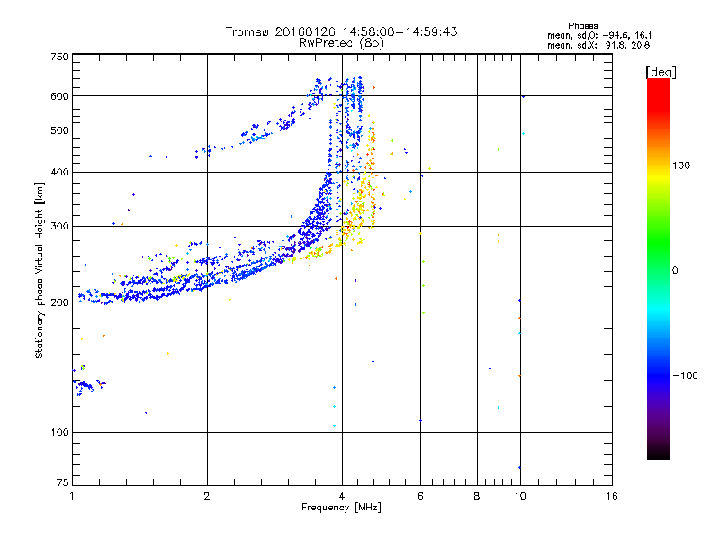Click the colorbar tick label '0'
This screenshot has width=720, height=540.
click(x=675, y=271)
